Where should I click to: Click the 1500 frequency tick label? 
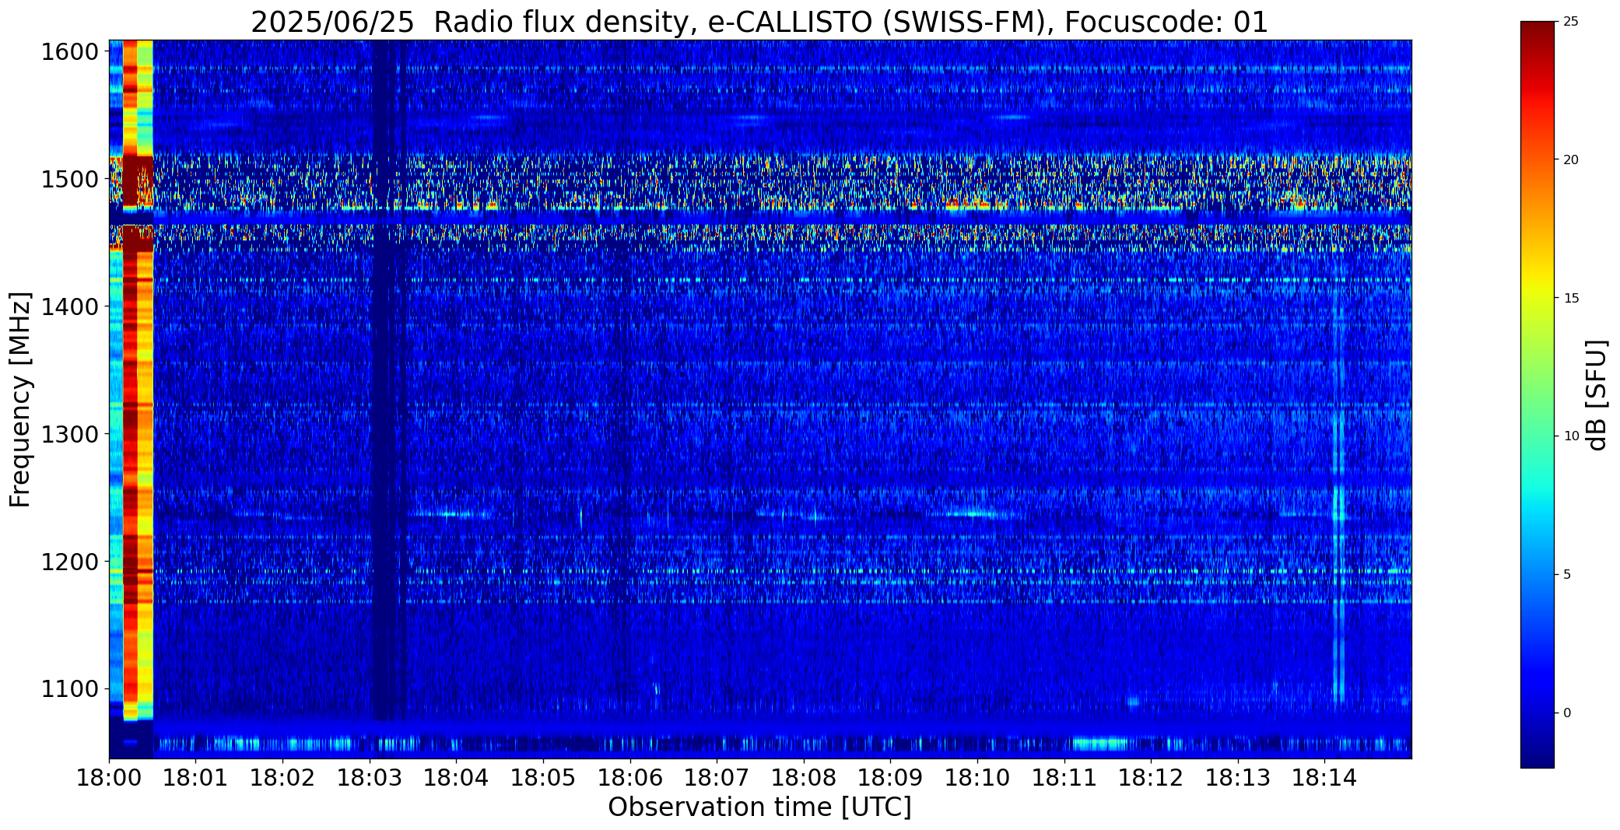[70, 180]
